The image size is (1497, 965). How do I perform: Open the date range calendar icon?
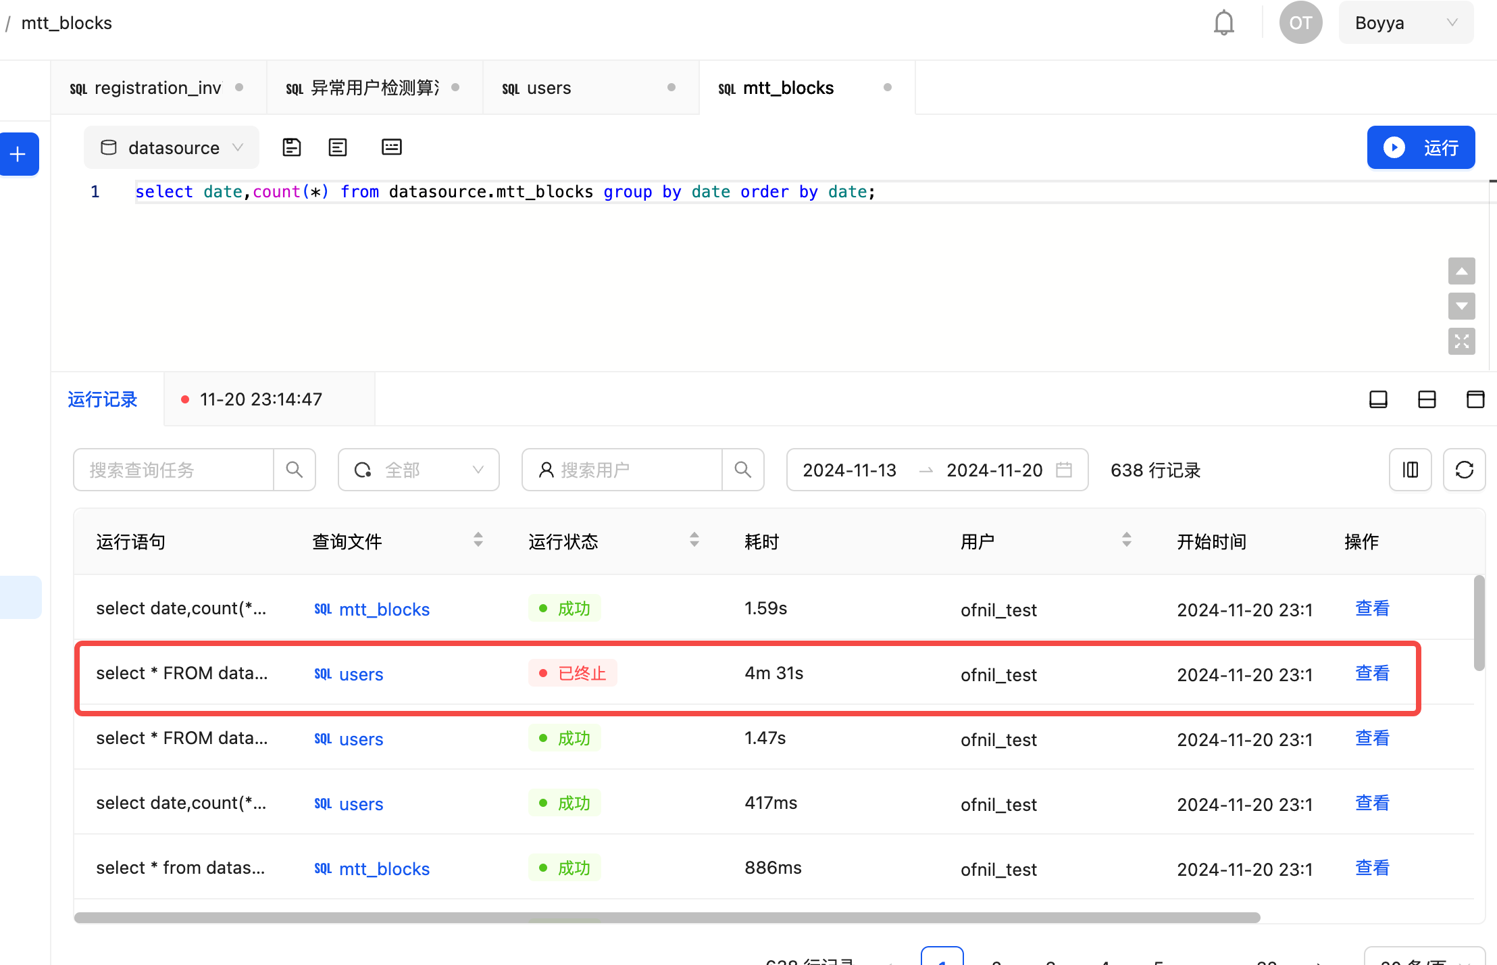(1064, 470)
